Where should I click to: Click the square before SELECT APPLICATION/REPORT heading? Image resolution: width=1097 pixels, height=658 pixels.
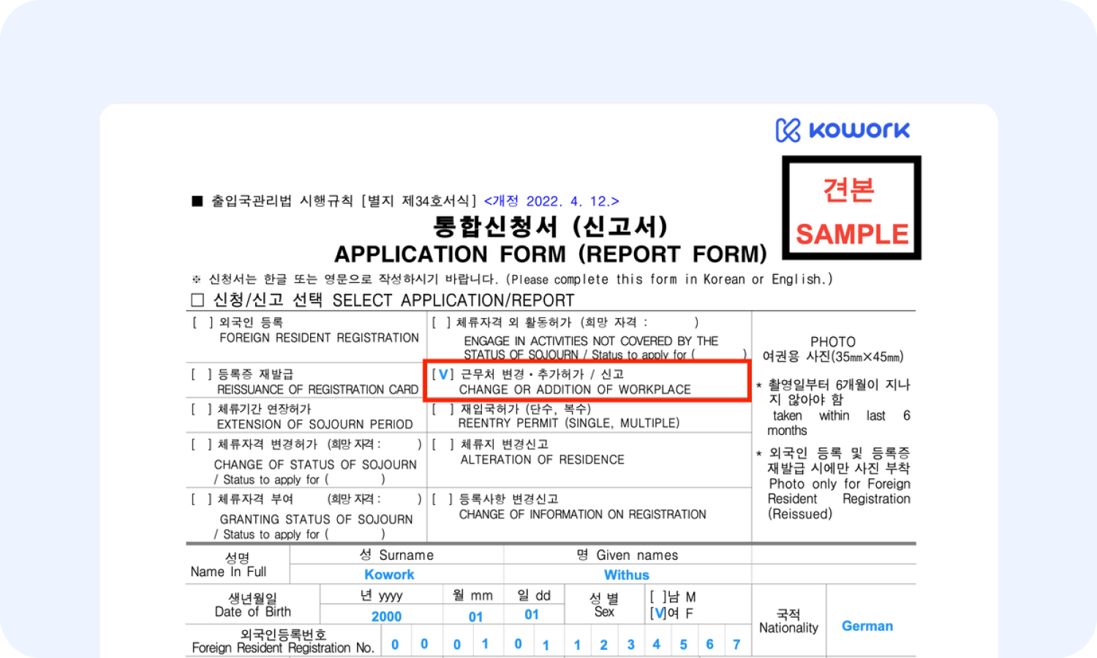coord(197,300)
